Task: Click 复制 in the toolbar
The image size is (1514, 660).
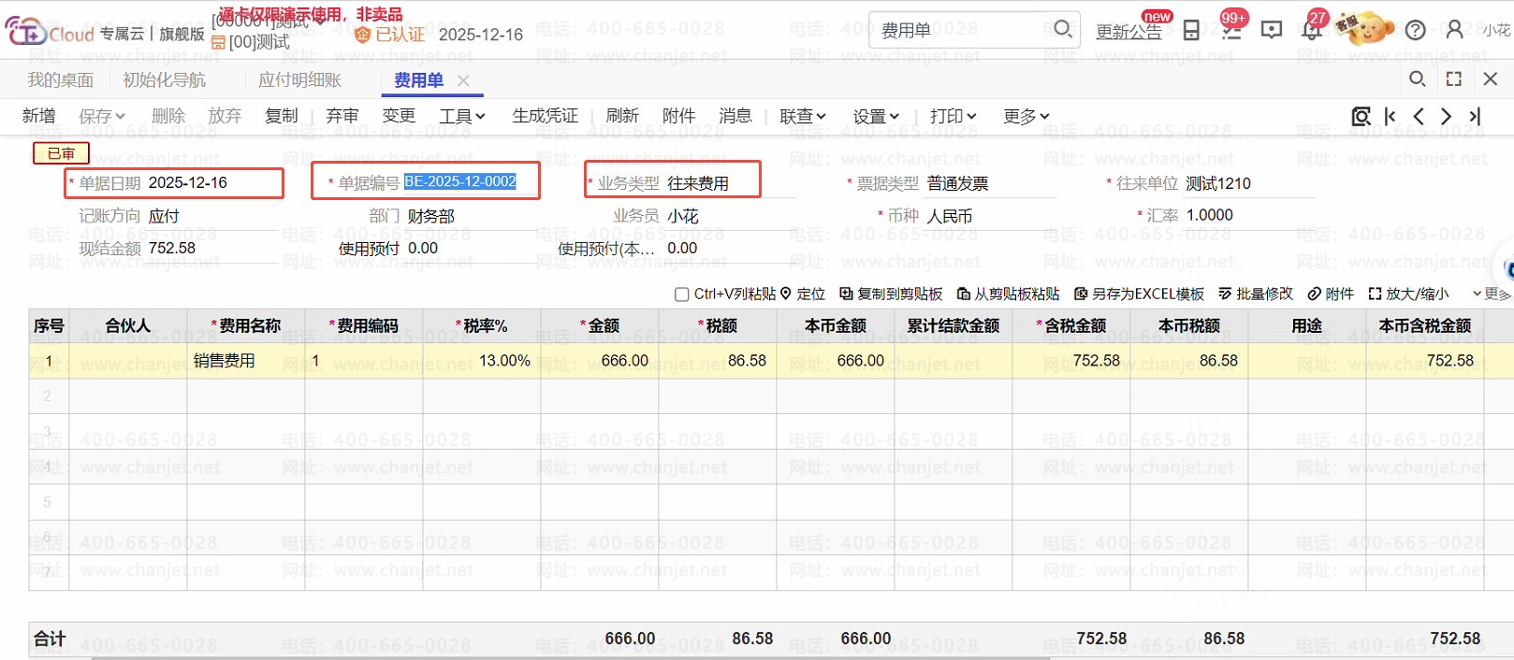Action: 282,116
